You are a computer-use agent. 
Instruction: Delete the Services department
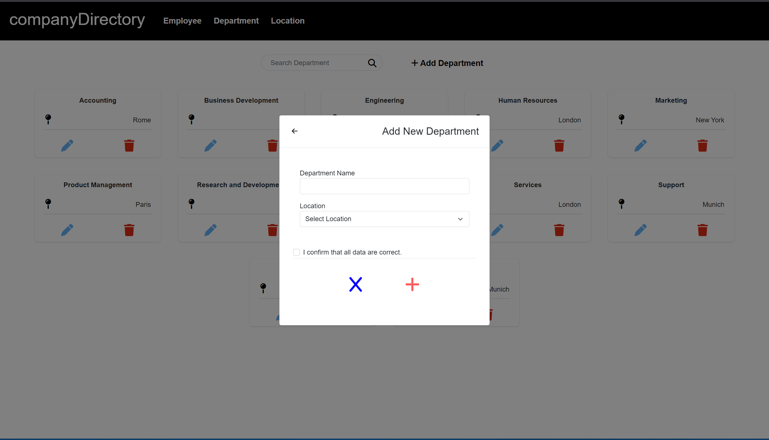coord(559,230)
